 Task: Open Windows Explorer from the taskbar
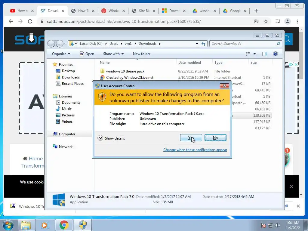tap(26, 225)
